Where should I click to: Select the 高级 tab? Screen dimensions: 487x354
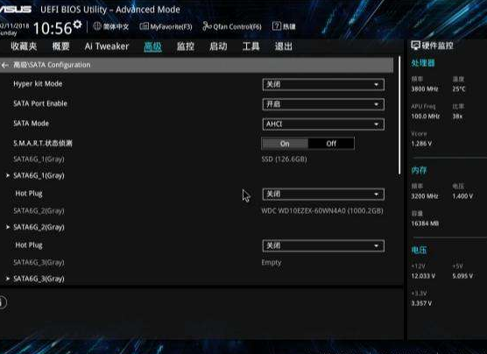152,46
